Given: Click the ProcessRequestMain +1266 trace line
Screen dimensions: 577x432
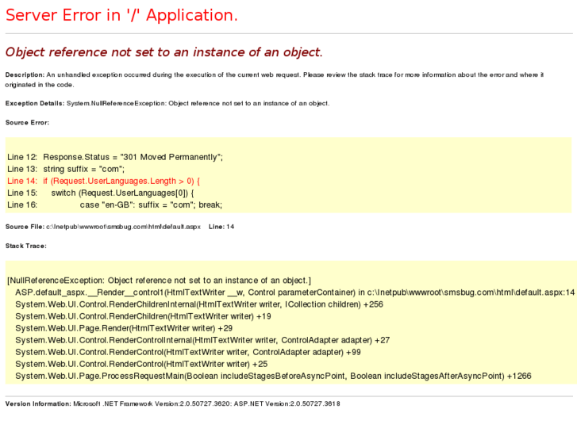Looking at the screenshot, I should tap(273, 376).
